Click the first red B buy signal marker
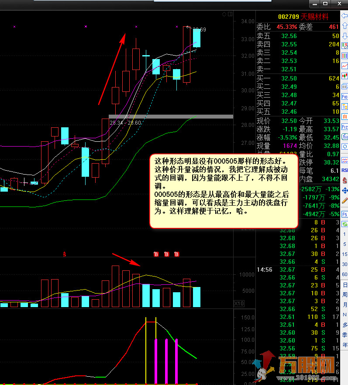The height and width of the screenshot is (385, 348). pos(156,254)
